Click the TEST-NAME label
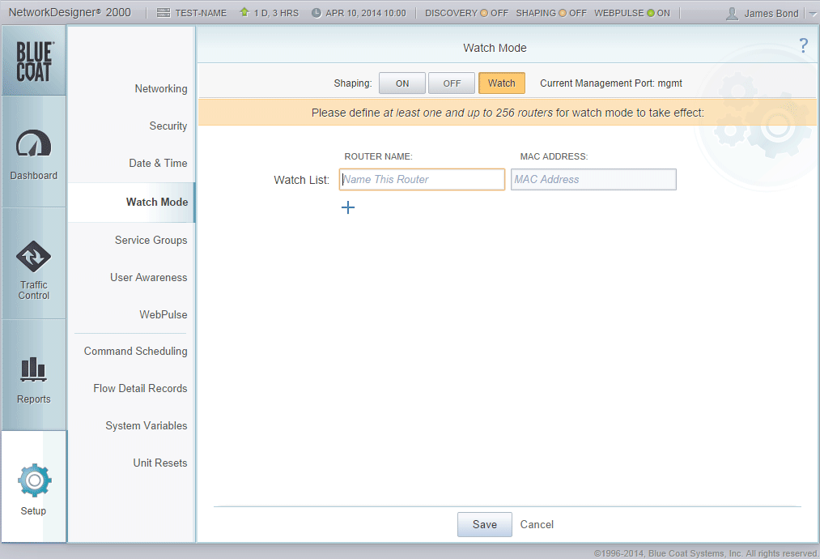 click(201, 13)
